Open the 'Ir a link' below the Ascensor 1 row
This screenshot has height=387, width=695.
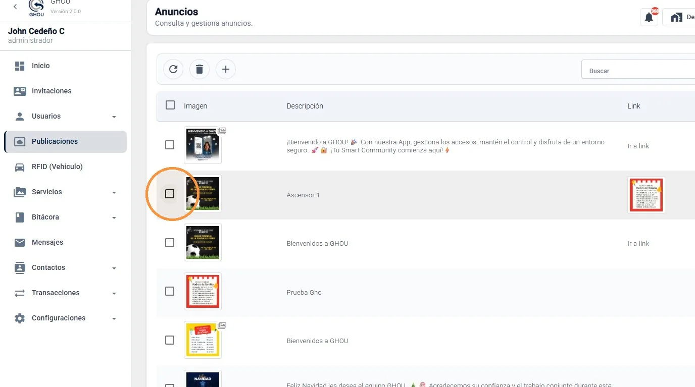click(x=638, y=243)
